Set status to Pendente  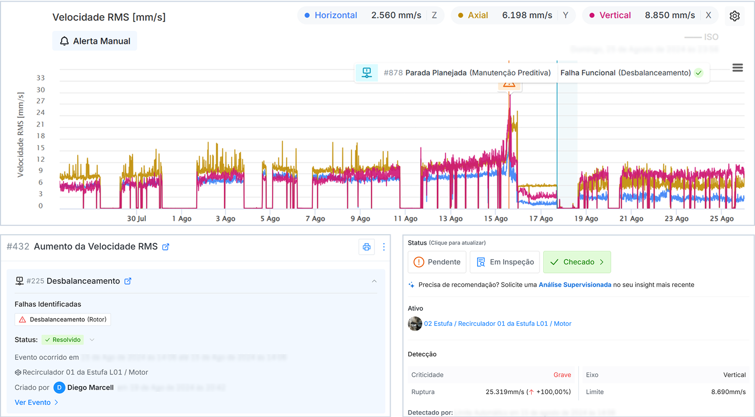[437, 262]
